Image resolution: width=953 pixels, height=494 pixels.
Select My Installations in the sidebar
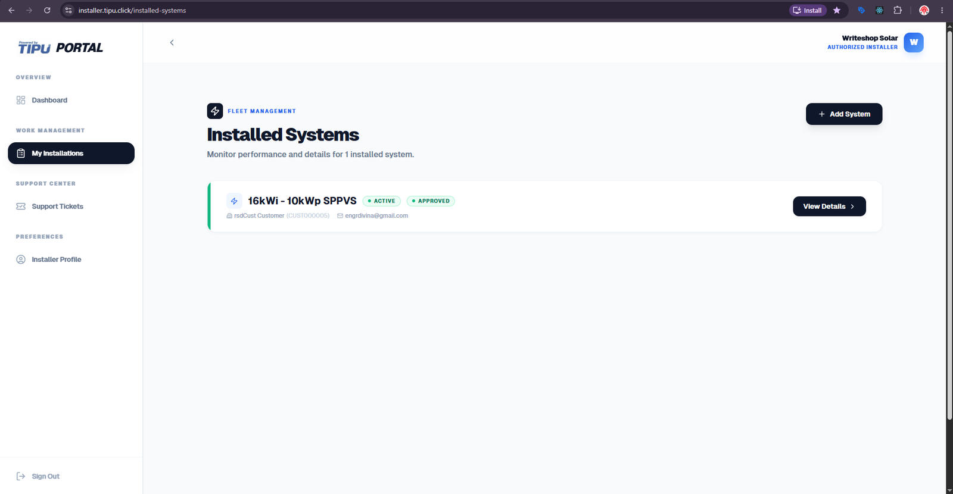(x=71, y=153)
